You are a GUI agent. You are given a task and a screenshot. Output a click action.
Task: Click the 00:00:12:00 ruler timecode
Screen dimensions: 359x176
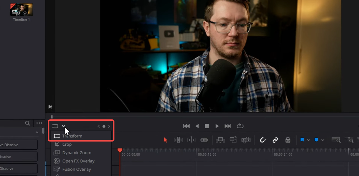tap(207, 155)
